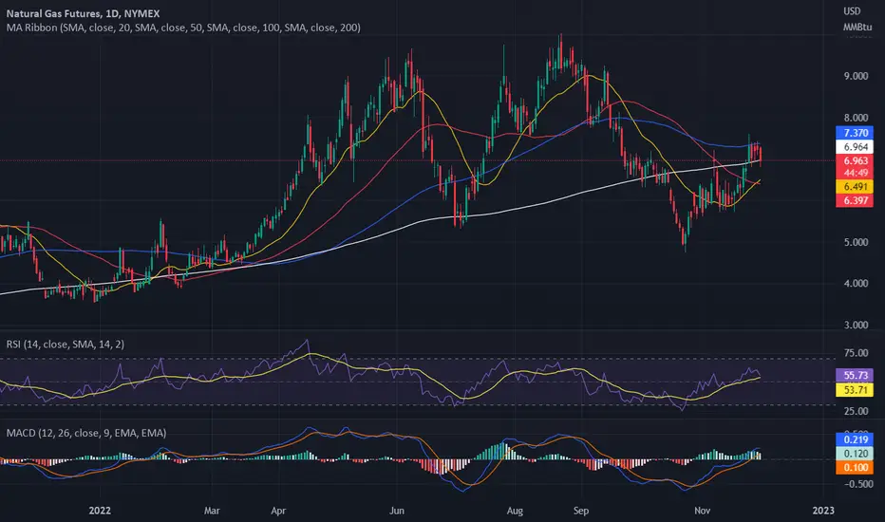Image resolution: width=885 pixels, height=522 pixels.
Task: Click the 5.000 price axis level
Action: (x=856, y=242)
